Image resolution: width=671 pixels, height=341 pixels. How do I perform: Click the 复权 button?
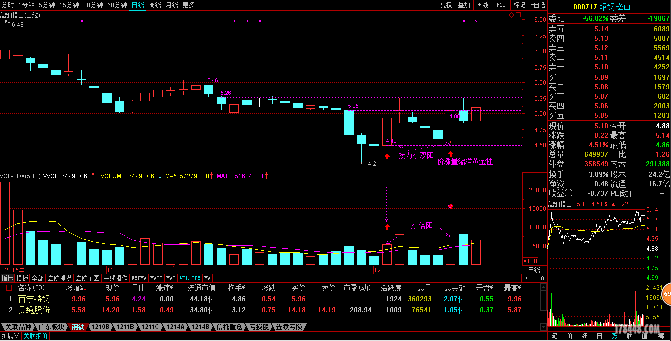tap(446, 5)
